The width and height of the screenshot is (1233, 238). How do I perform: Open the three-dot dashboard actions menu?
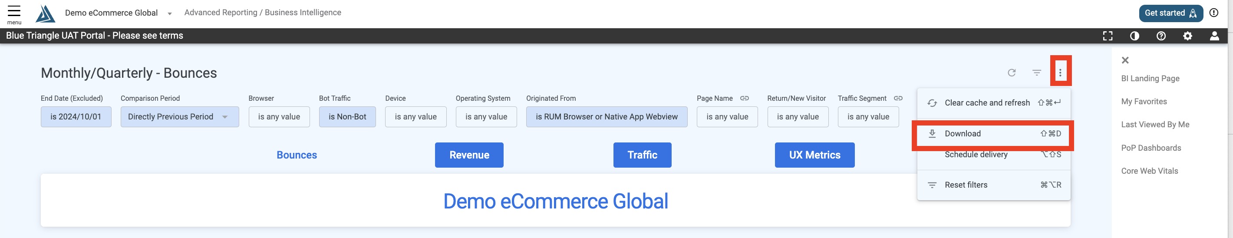tap(1060, 73)
